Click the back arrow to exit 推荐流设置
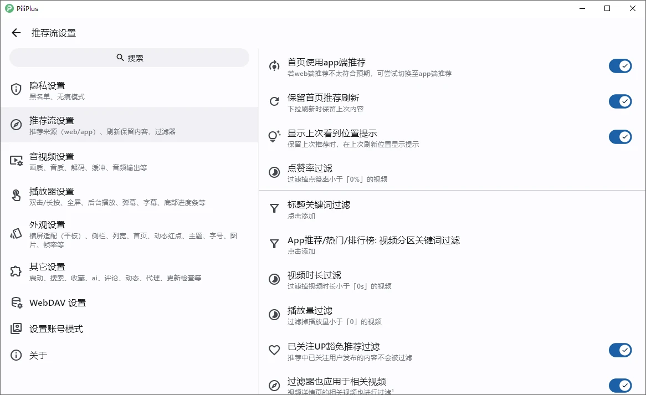 click(16, 33)
